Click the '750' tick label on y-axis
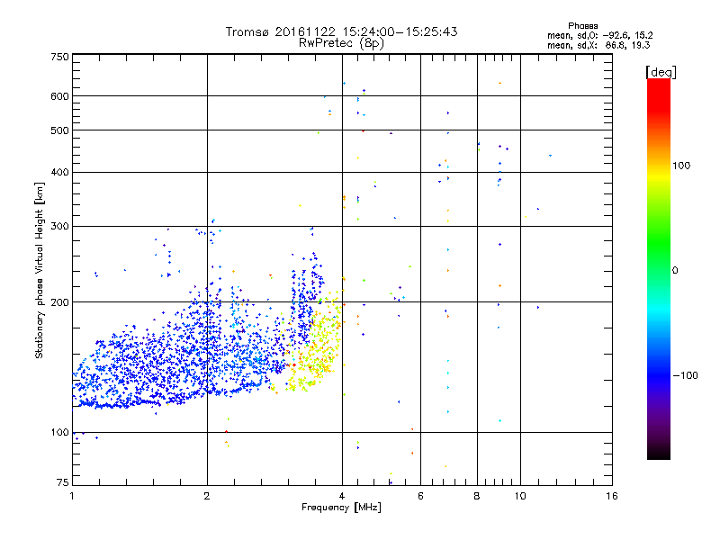Viewport: 720px width, 540px height. pos(58,56)
